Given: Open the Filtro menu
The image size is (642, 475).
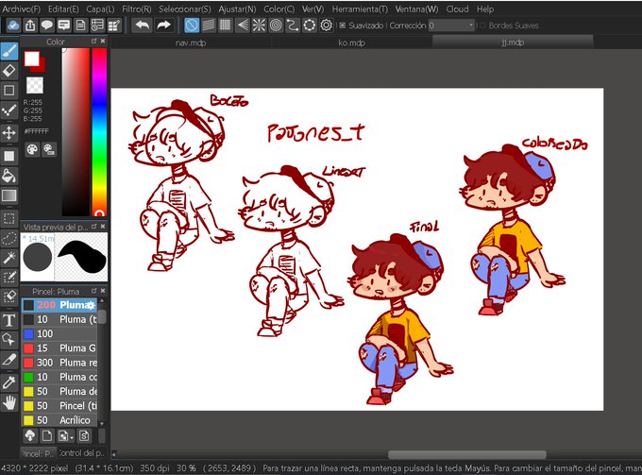Looking at the screenshot, I should tap(137, 8).
